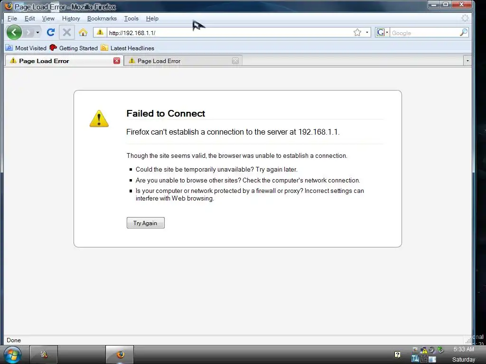Open the Tools menu
The height and width of the screenshot is (364, 486).
[131, 18]
